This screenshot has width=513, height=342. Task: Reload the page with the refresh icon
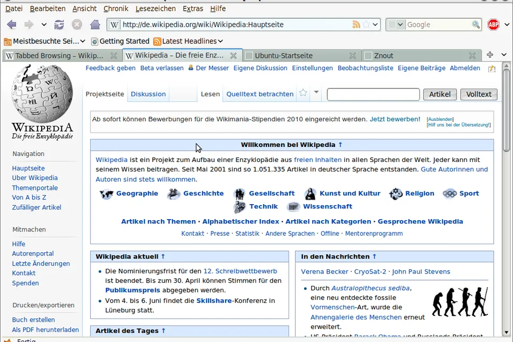tap(59, 25)
